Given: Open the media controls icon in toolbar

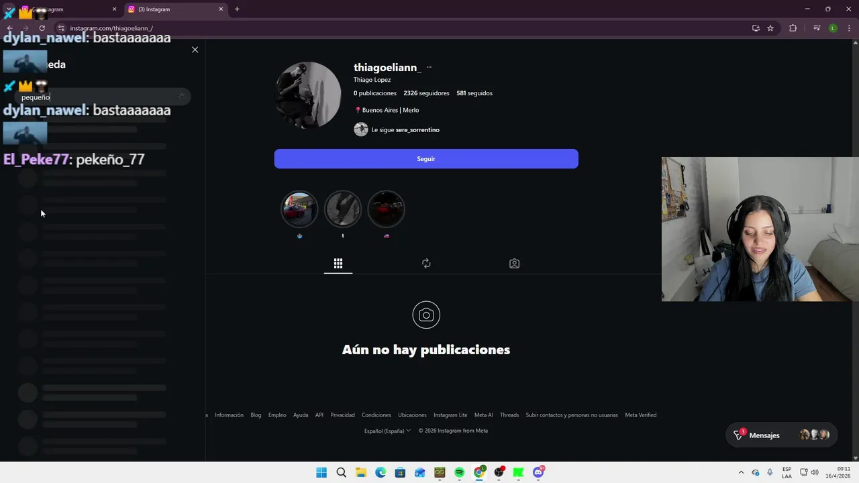Looking at the screenshot, I should click(817, 28).
